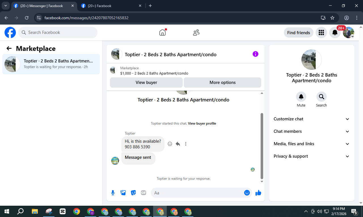Viewport: 363px width, 217px height.
Task: Mute this chat with bell icon
Action: coord(301,97)
